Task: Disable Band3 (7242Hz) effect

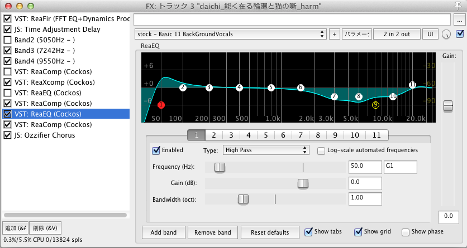Action: coord(7,51)
